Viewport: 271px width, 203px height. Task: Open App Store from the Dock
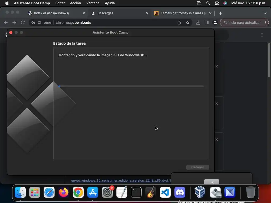pos(93,192)
